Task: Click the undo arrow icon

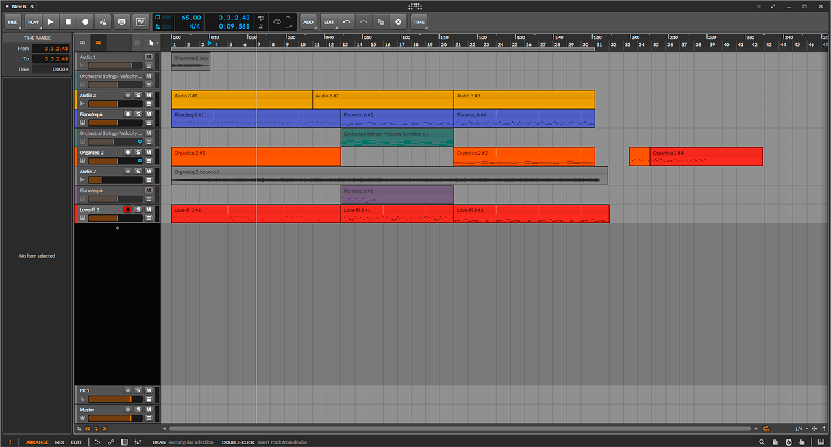Action: [347, 22]
